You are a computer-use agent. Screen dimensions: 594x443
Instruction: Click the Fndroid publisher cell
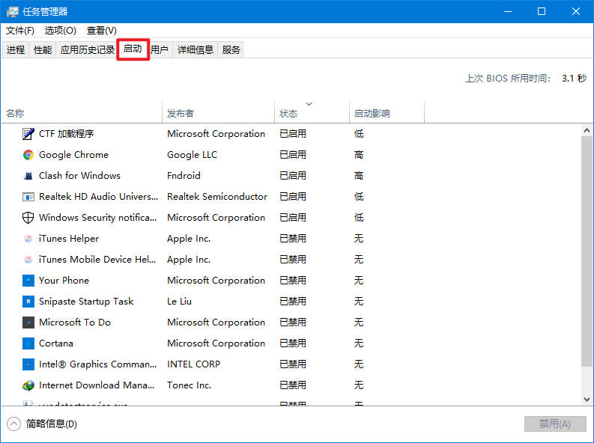(184, 176)
